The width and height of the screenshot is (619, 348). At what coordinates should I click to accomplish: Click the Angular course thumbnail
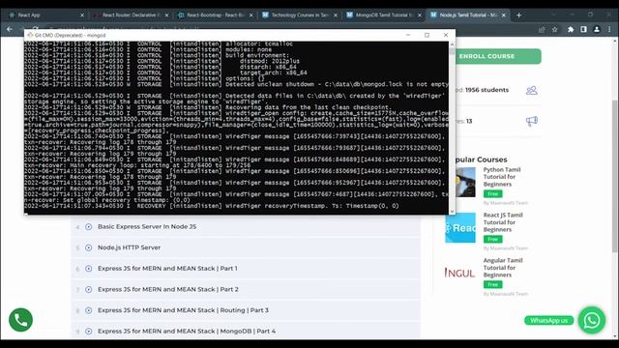tap(459, 273)
